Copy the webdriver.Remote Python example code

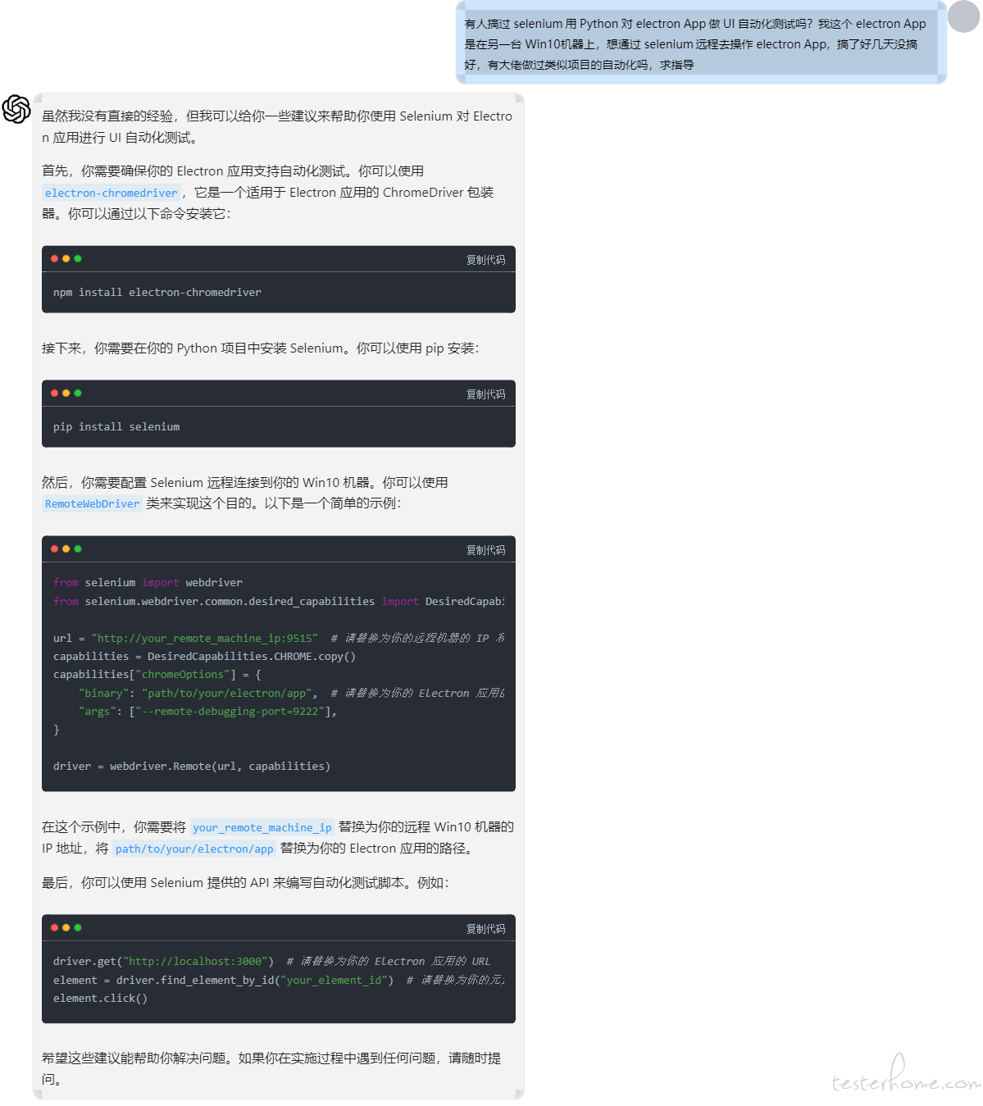coord(485,550)
